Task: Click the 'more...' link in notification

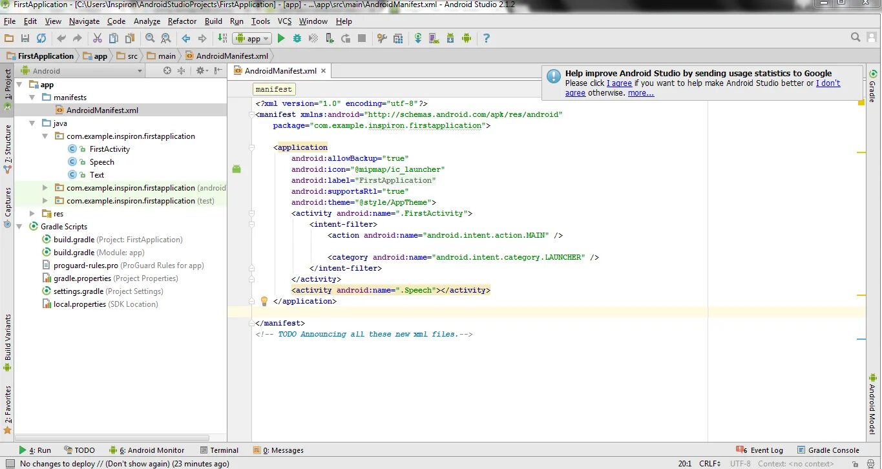Action: point(641,93)
